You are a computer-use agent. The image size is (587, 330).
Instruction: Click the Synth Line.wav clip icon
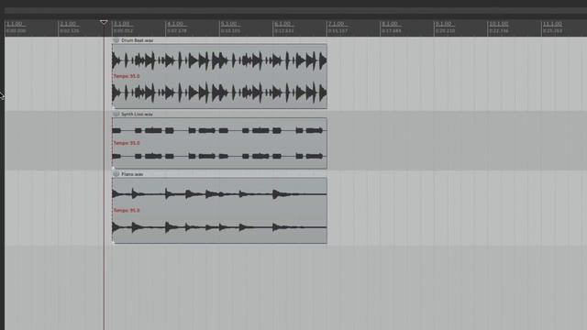coord(116,114)
